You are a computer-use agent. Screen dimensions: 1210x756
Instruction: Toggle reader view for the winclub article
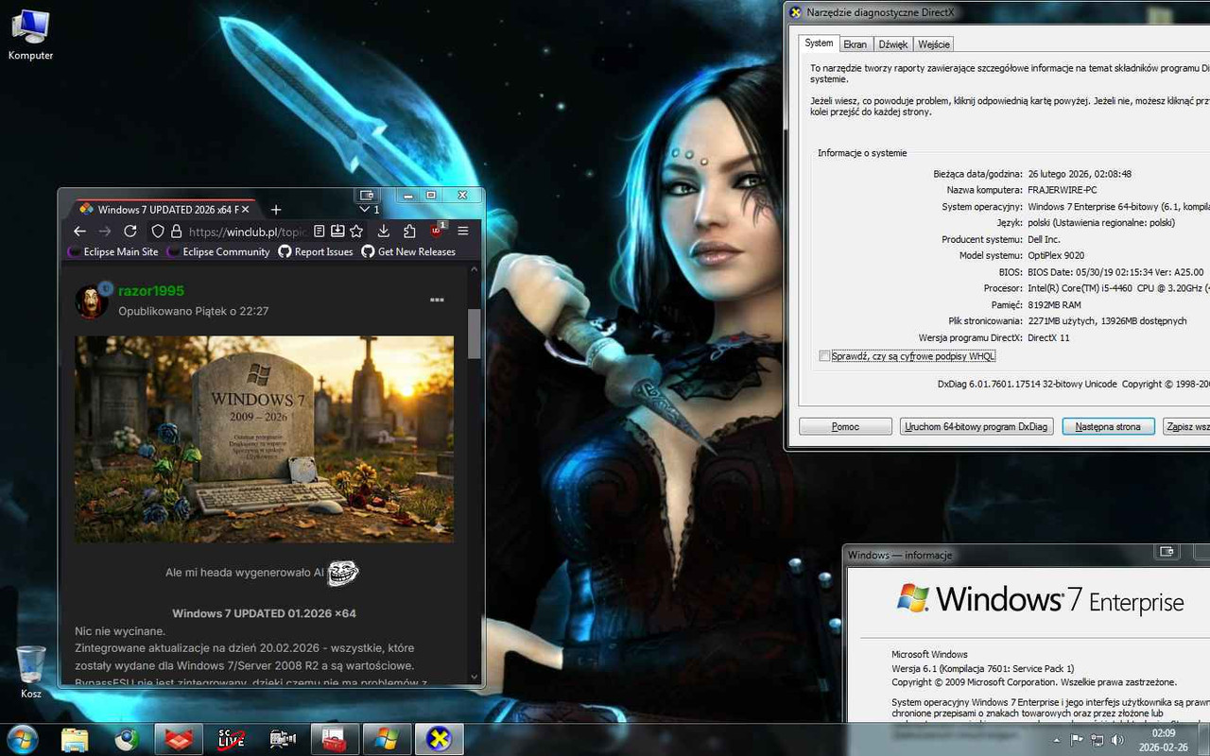(320, 231)
